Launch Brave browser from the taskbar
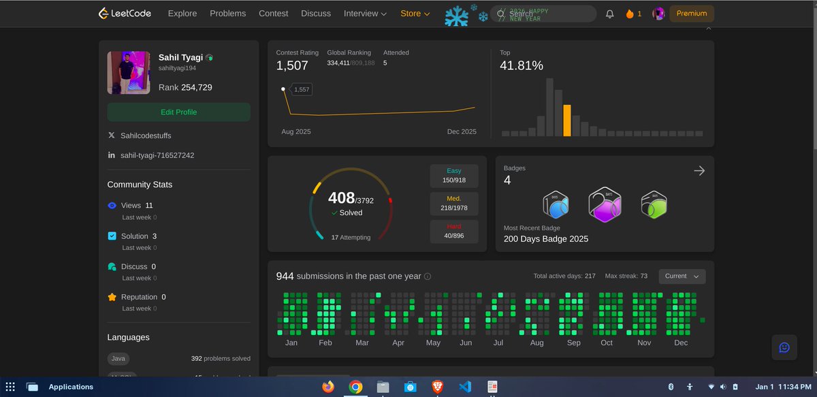Image resolution: width=817 pixels, height=397 pixels. [x=437, y=387]
